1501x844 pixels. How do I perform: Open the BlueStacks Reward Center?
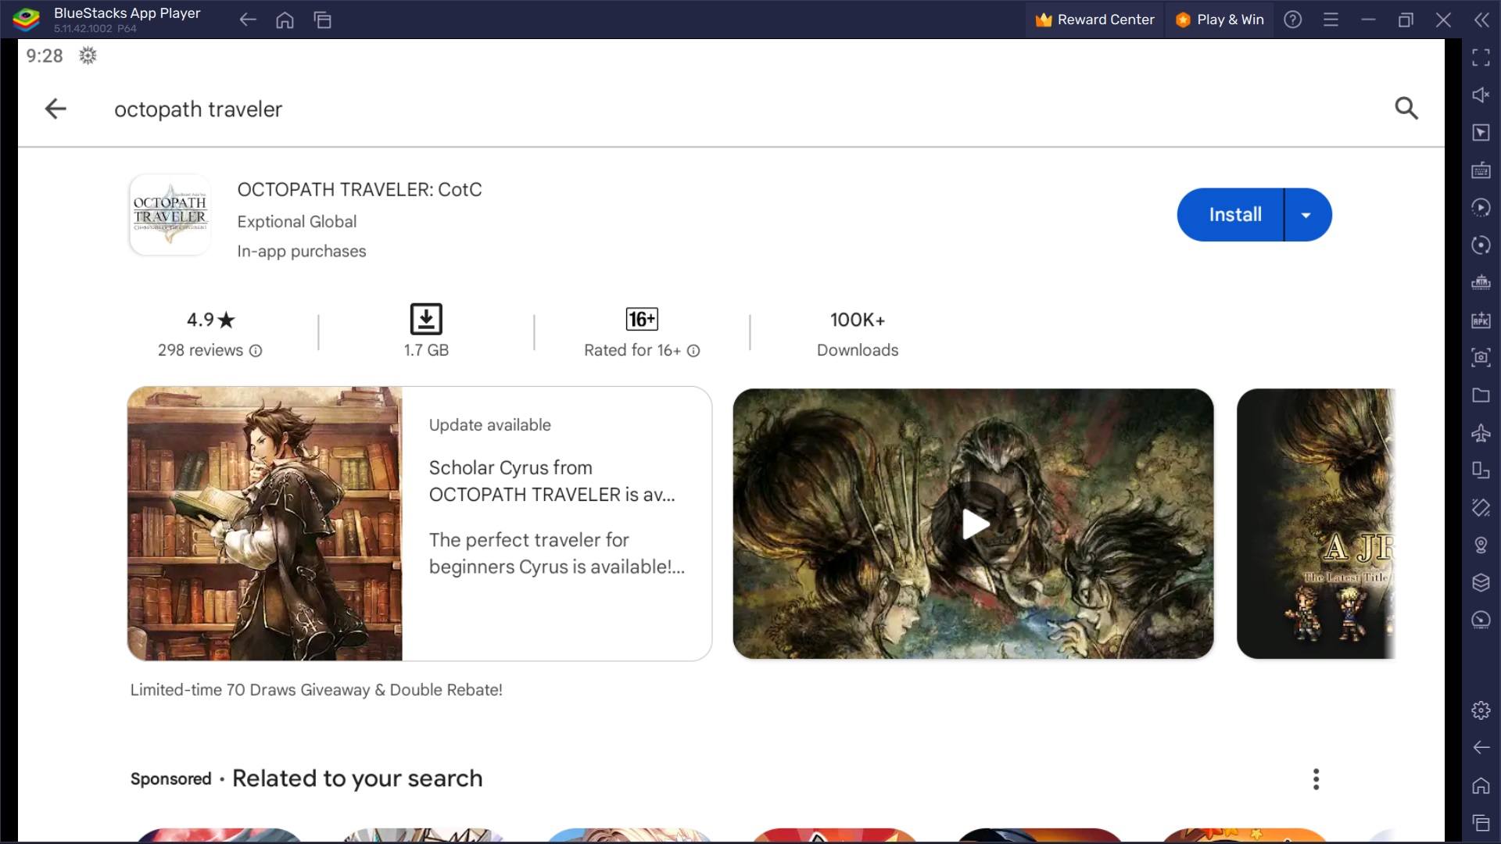(1094, 20)
